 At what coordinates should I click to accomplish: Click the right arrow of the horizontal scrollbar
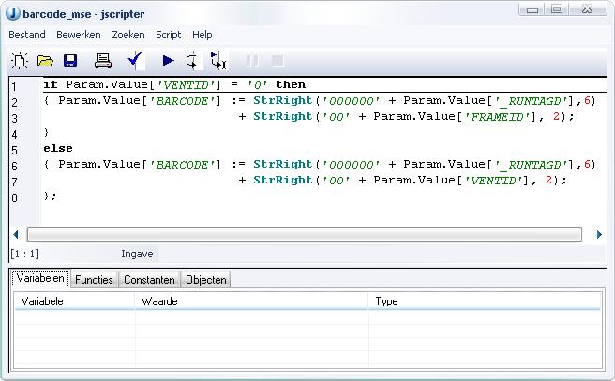click(599, 235)
